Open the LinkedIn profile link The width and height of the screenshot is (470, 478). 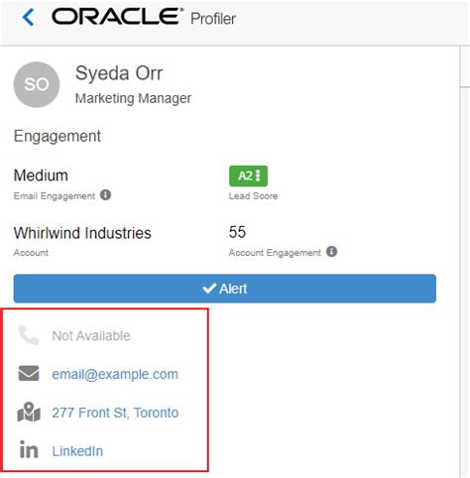click(x=77, y=451)
